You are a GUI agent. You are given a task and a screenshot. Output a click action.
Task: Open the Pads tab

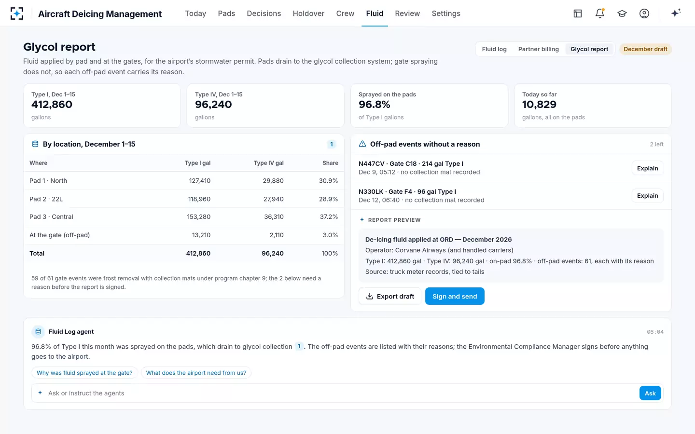pyautogui.click(x=226, y=14)
